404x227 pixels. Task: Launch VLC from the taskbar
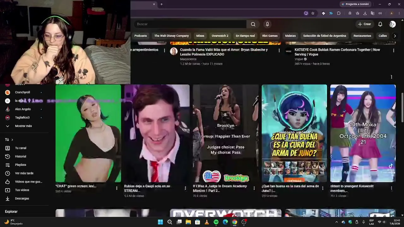(x=207, y=222)
